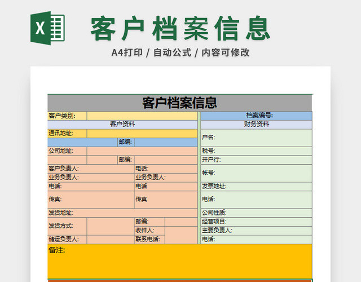The image size is (361, 282).
Task: Select the large green title 客户档案信息
Action: 180,28
